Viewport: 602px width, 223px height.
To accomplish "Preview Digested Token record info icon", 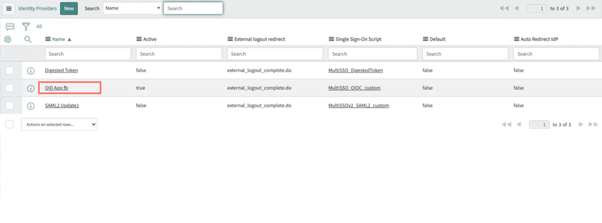I will pyautogui.click(x=31, y=71).
